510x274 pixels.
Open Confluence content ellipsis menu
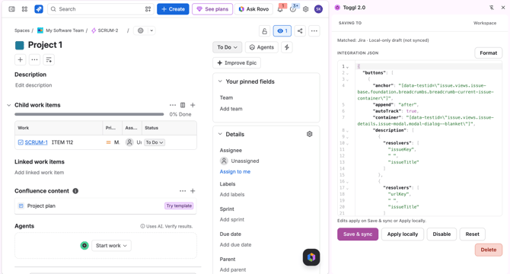coord(183,191)
